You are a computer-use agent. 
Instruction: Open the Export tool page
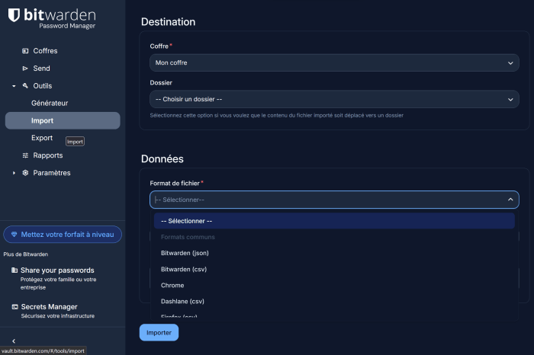pos(42,138)
